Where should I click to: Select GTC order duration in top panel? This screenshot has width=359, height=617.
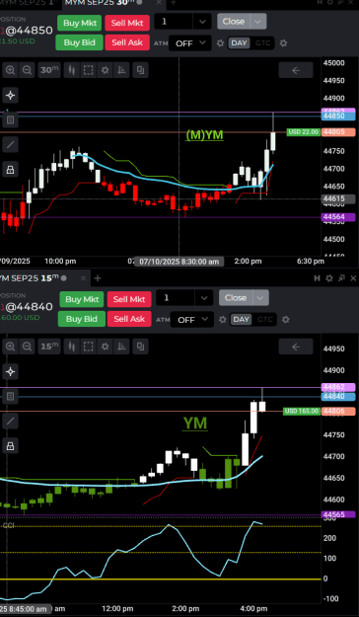263,43
